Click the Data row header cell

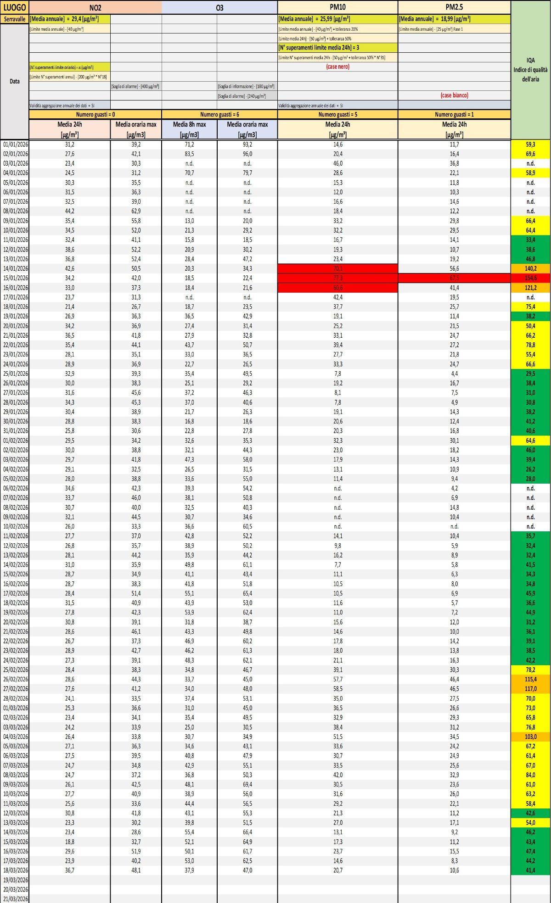14,81
